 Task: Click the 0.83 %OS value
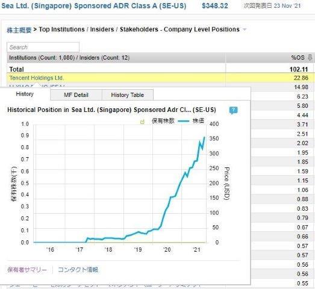[302, 209]
